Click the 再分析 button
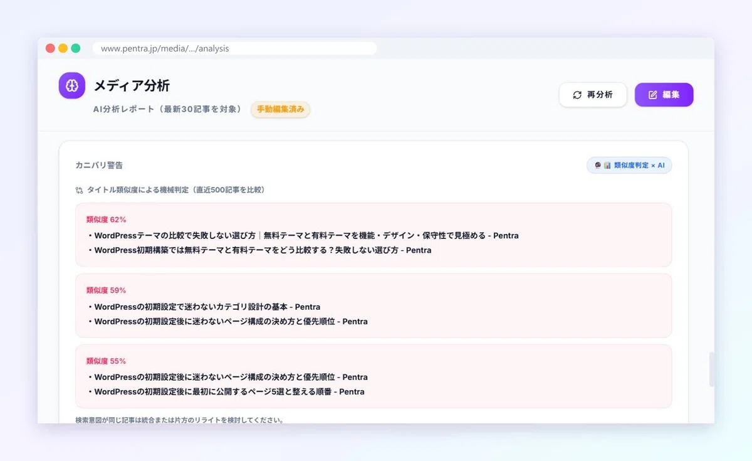 click(x=593, y=95)
